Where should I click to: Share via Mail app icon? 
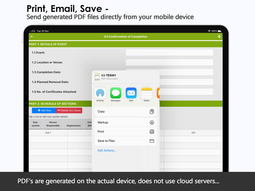pos(131,93)
